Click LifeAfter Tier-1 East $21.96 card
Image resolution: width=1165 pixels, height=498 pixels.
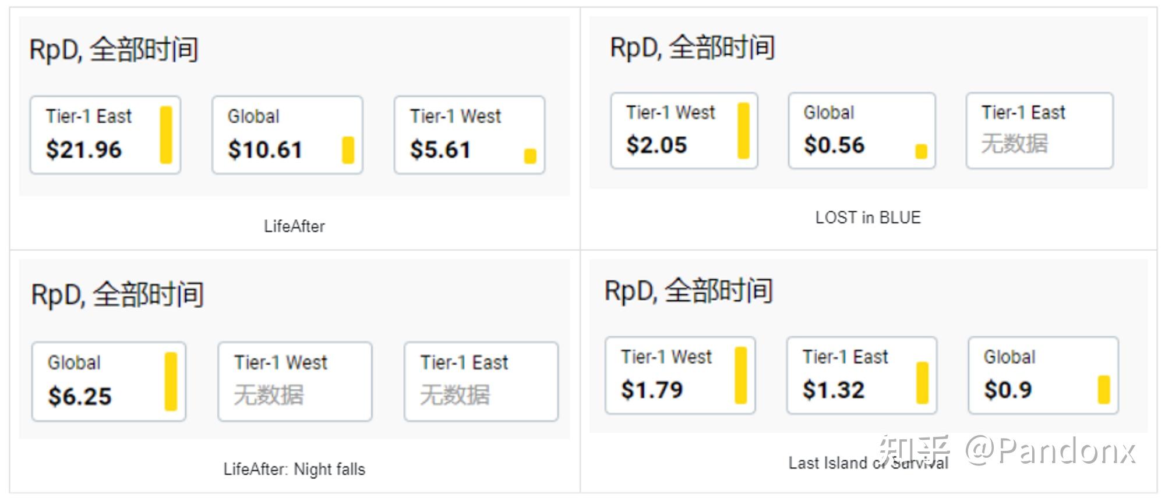pos(105,135)
